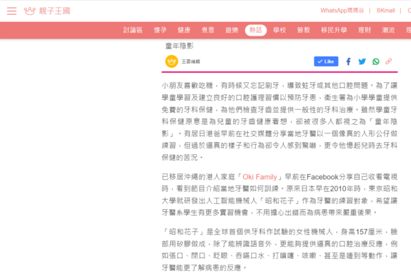Open the 學校 menu item
The width and height of the screenshot is (411, 279).
(279, 30)
